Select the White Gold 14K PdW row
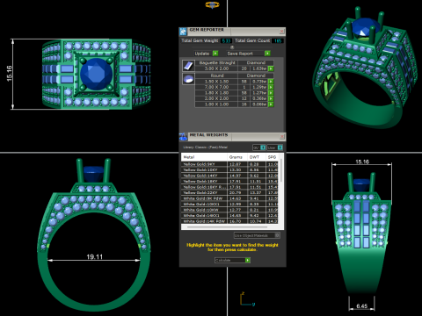 tap(229, 221)
